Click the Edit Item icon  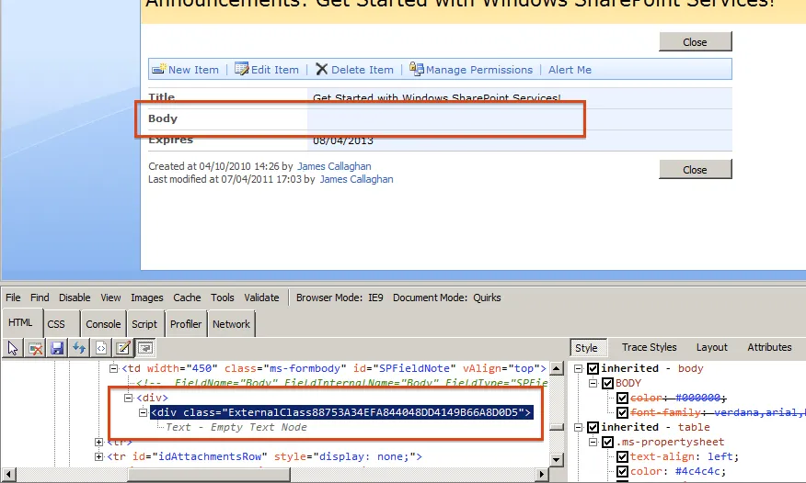242,69
